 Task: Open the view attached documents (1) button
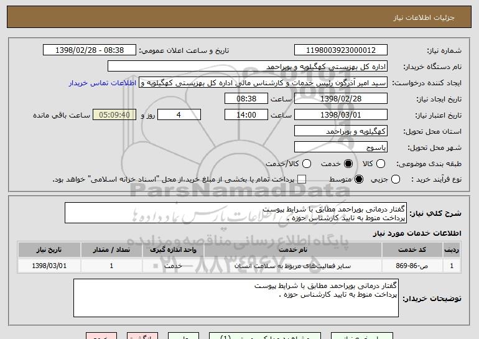(265, 336)
